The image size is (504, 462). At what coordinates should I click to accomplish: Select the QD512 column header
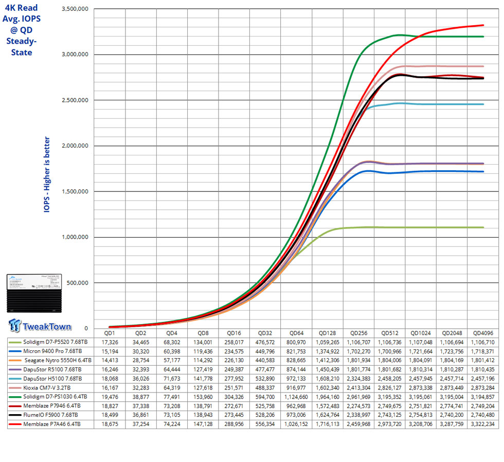tap(390, 333)
